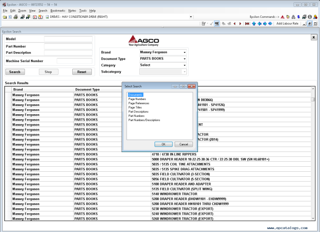Click the second bookmark book icon with star
The width and height of the screenshot is (320, 232).
[x=40, y=17]
